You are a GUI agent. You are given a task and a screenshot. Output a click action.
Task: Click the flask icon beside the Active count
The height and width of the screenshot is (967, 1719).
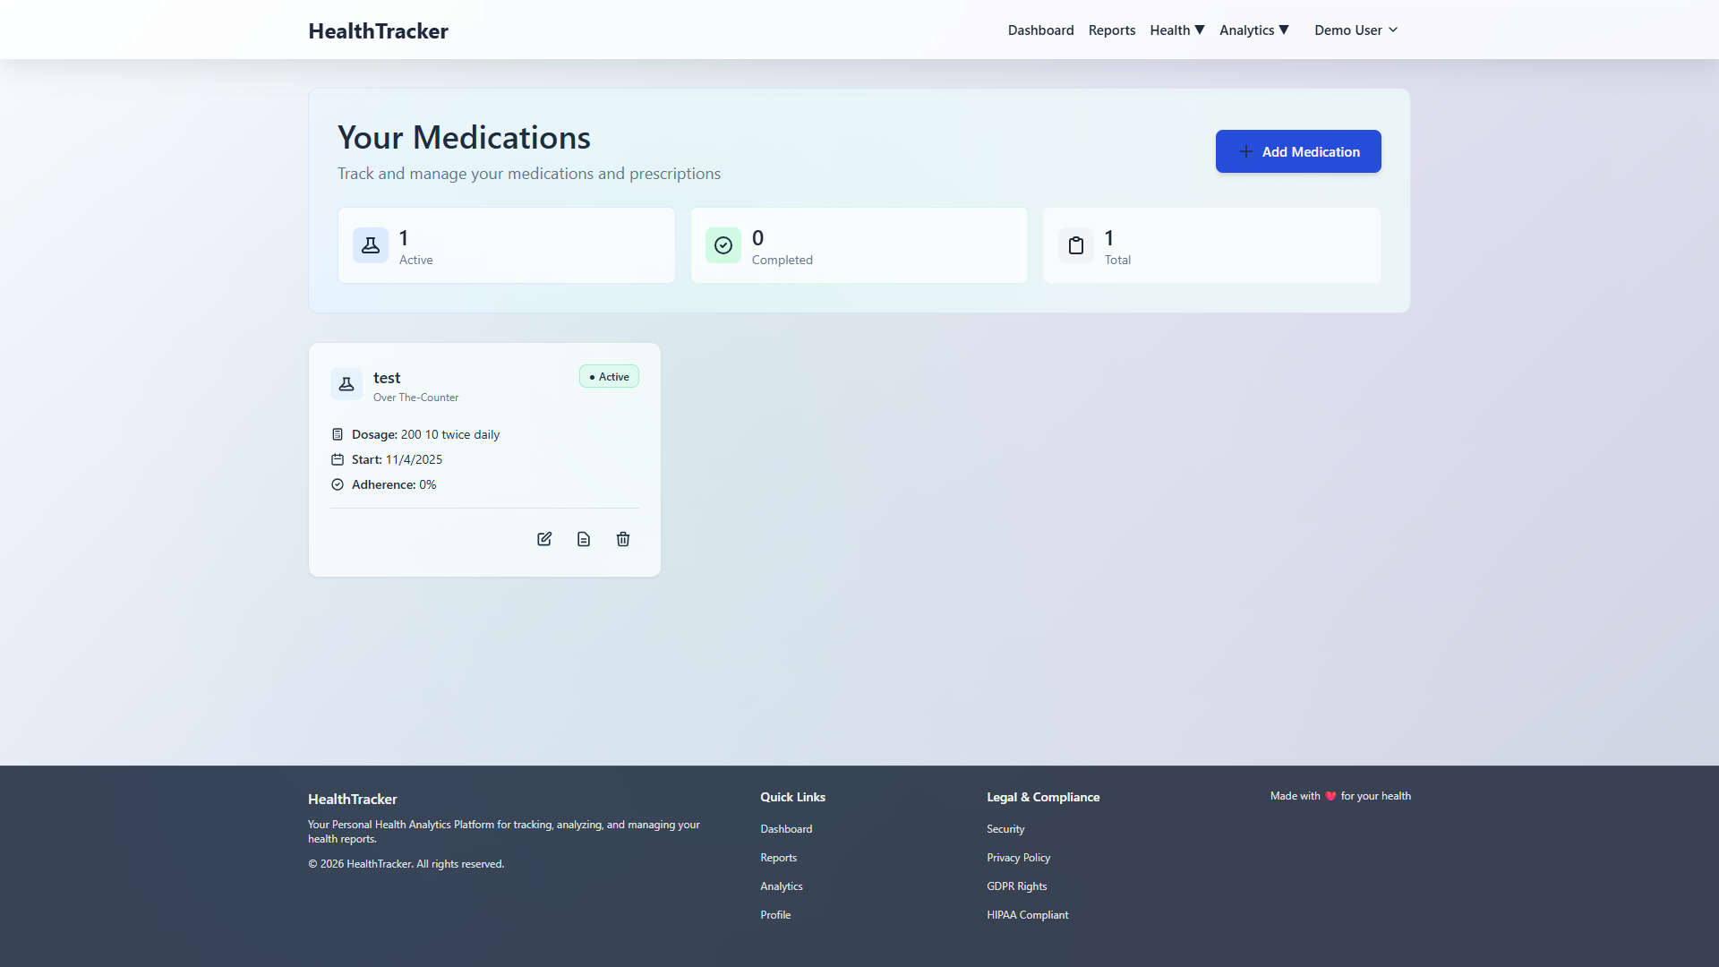[x=371, y=244]
